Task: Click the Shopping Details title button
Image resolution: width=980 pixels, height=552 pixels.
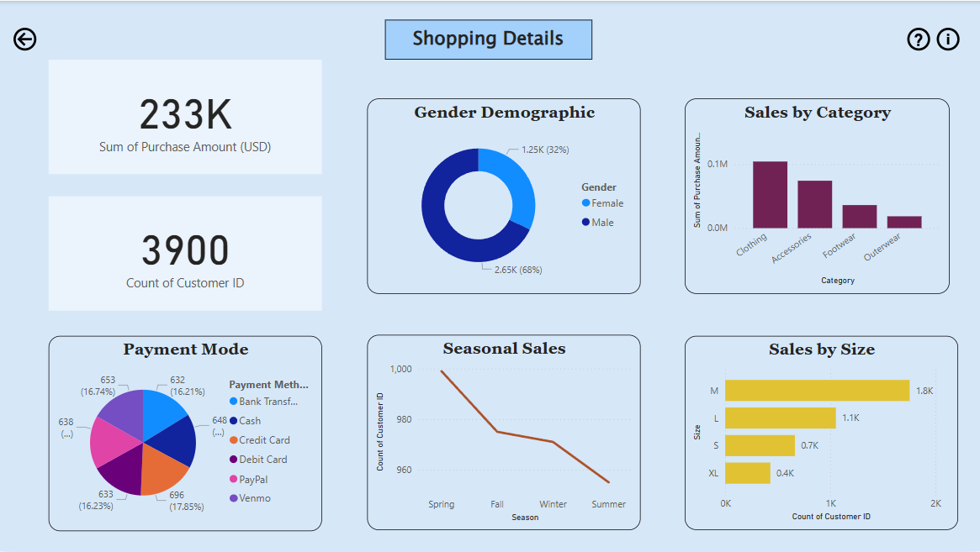Action: [x=488, y=39]
